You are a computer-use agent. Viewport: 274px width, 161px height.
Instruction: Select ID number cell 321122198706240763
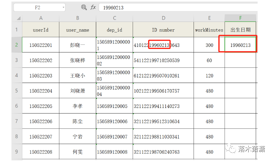pyautogui.click(x=163, y=151)
